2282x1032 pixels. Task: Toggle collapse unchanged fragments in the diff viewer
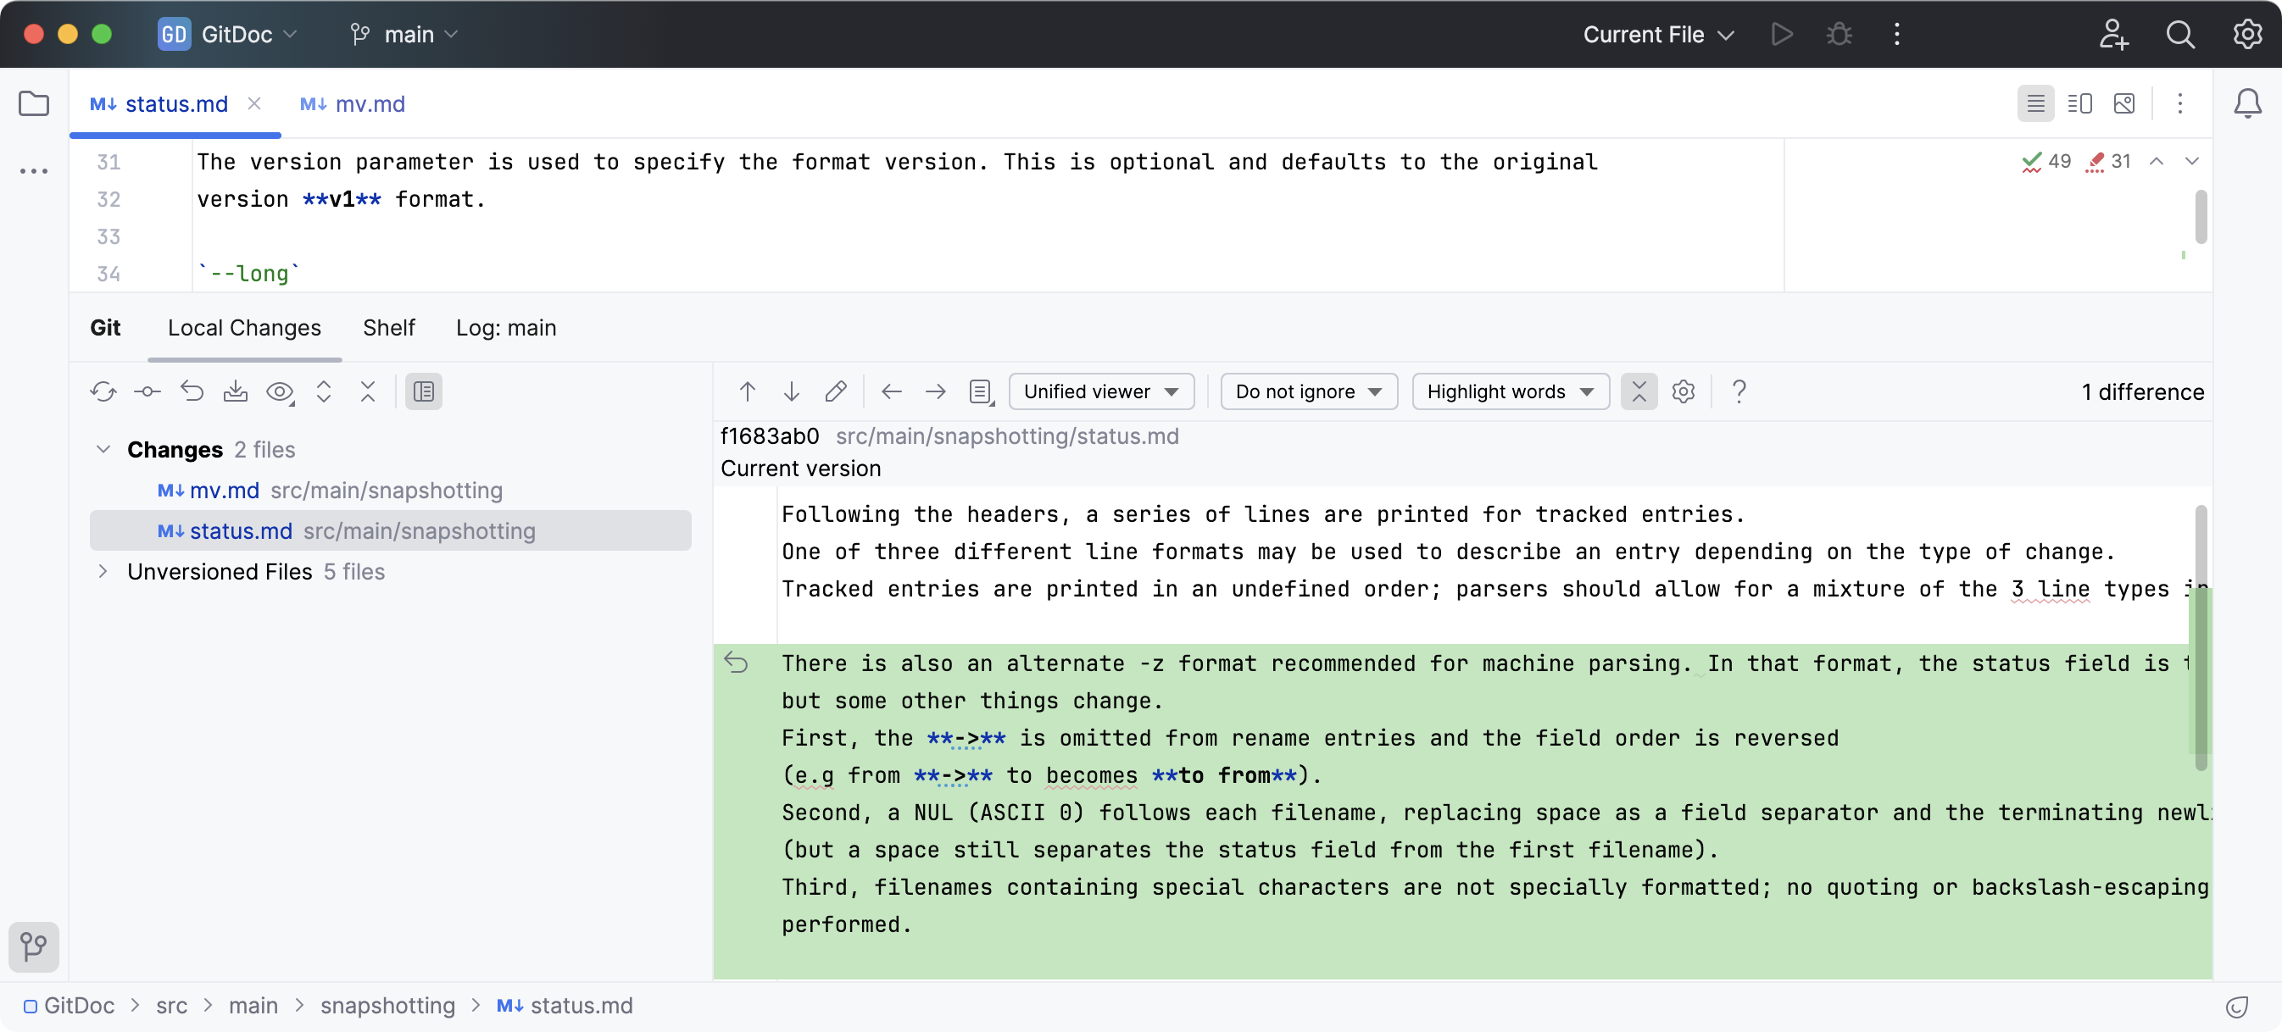point(1639,391)
